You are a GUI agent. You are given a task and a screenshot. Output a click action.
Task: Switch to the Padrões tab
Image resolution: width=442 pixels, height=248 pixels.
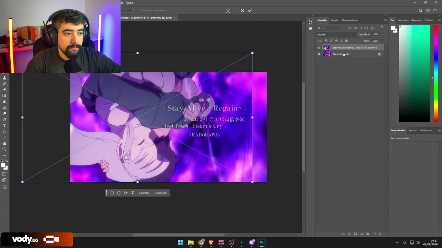click(429, 20)
